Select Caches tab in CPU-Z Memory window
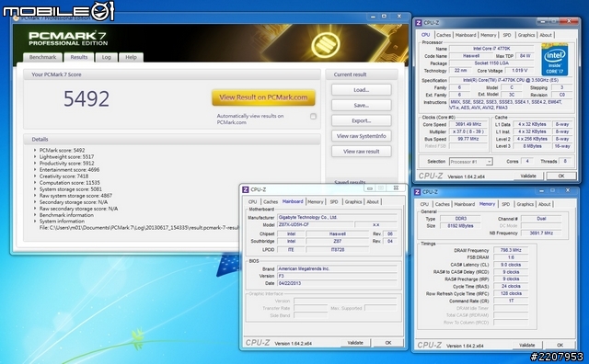Viewport: 589px width, 364px height. point(442,204)
